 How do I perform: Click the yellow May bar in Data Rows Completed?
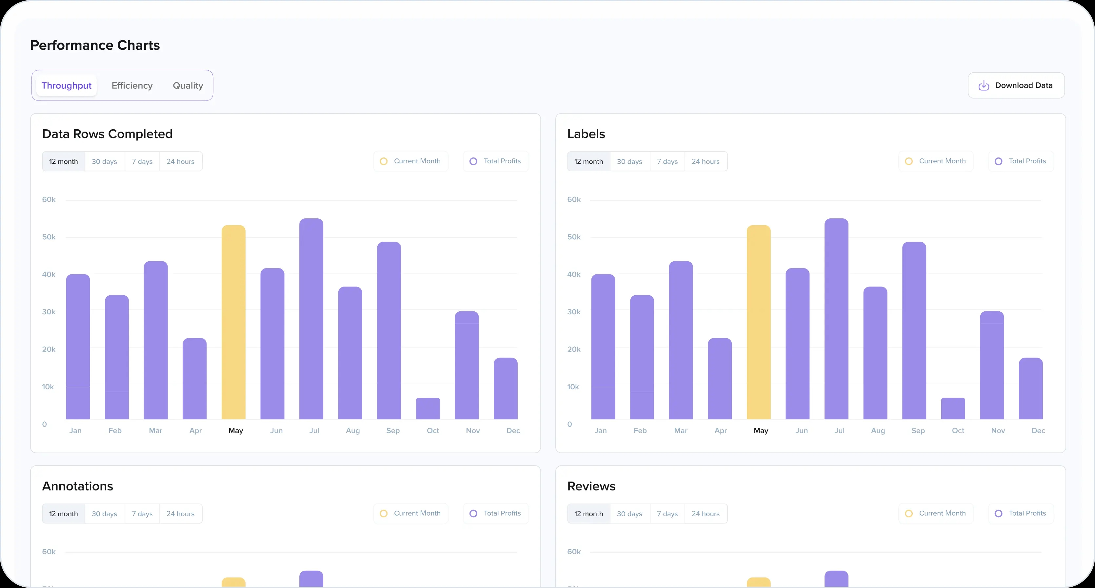coord(233,322)
